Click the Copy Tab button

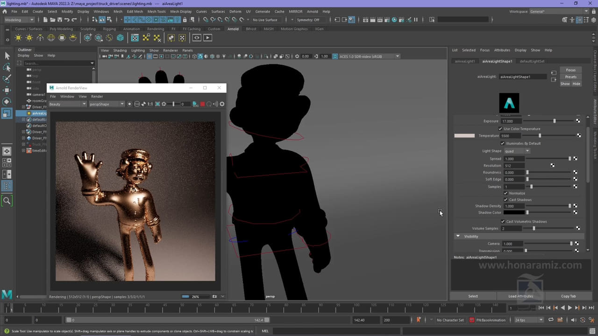(568, 296)
